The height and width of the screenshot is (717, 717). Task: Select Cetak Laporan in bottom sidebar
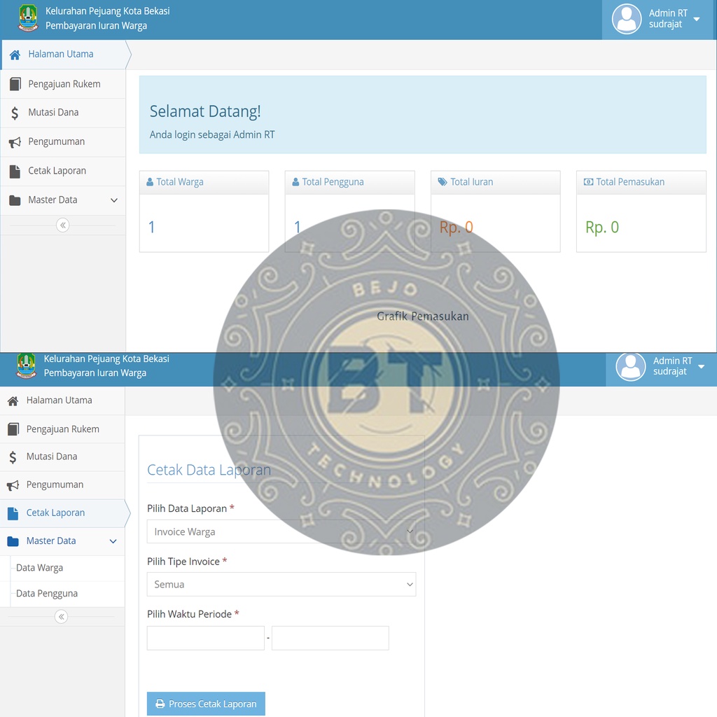(62, 513)
